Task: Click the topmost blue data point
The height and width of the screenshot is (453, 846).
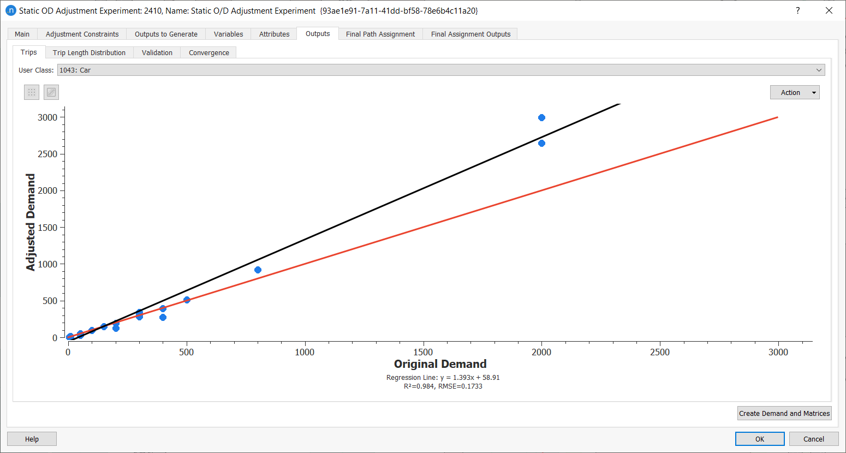Action: coord(541,117)
